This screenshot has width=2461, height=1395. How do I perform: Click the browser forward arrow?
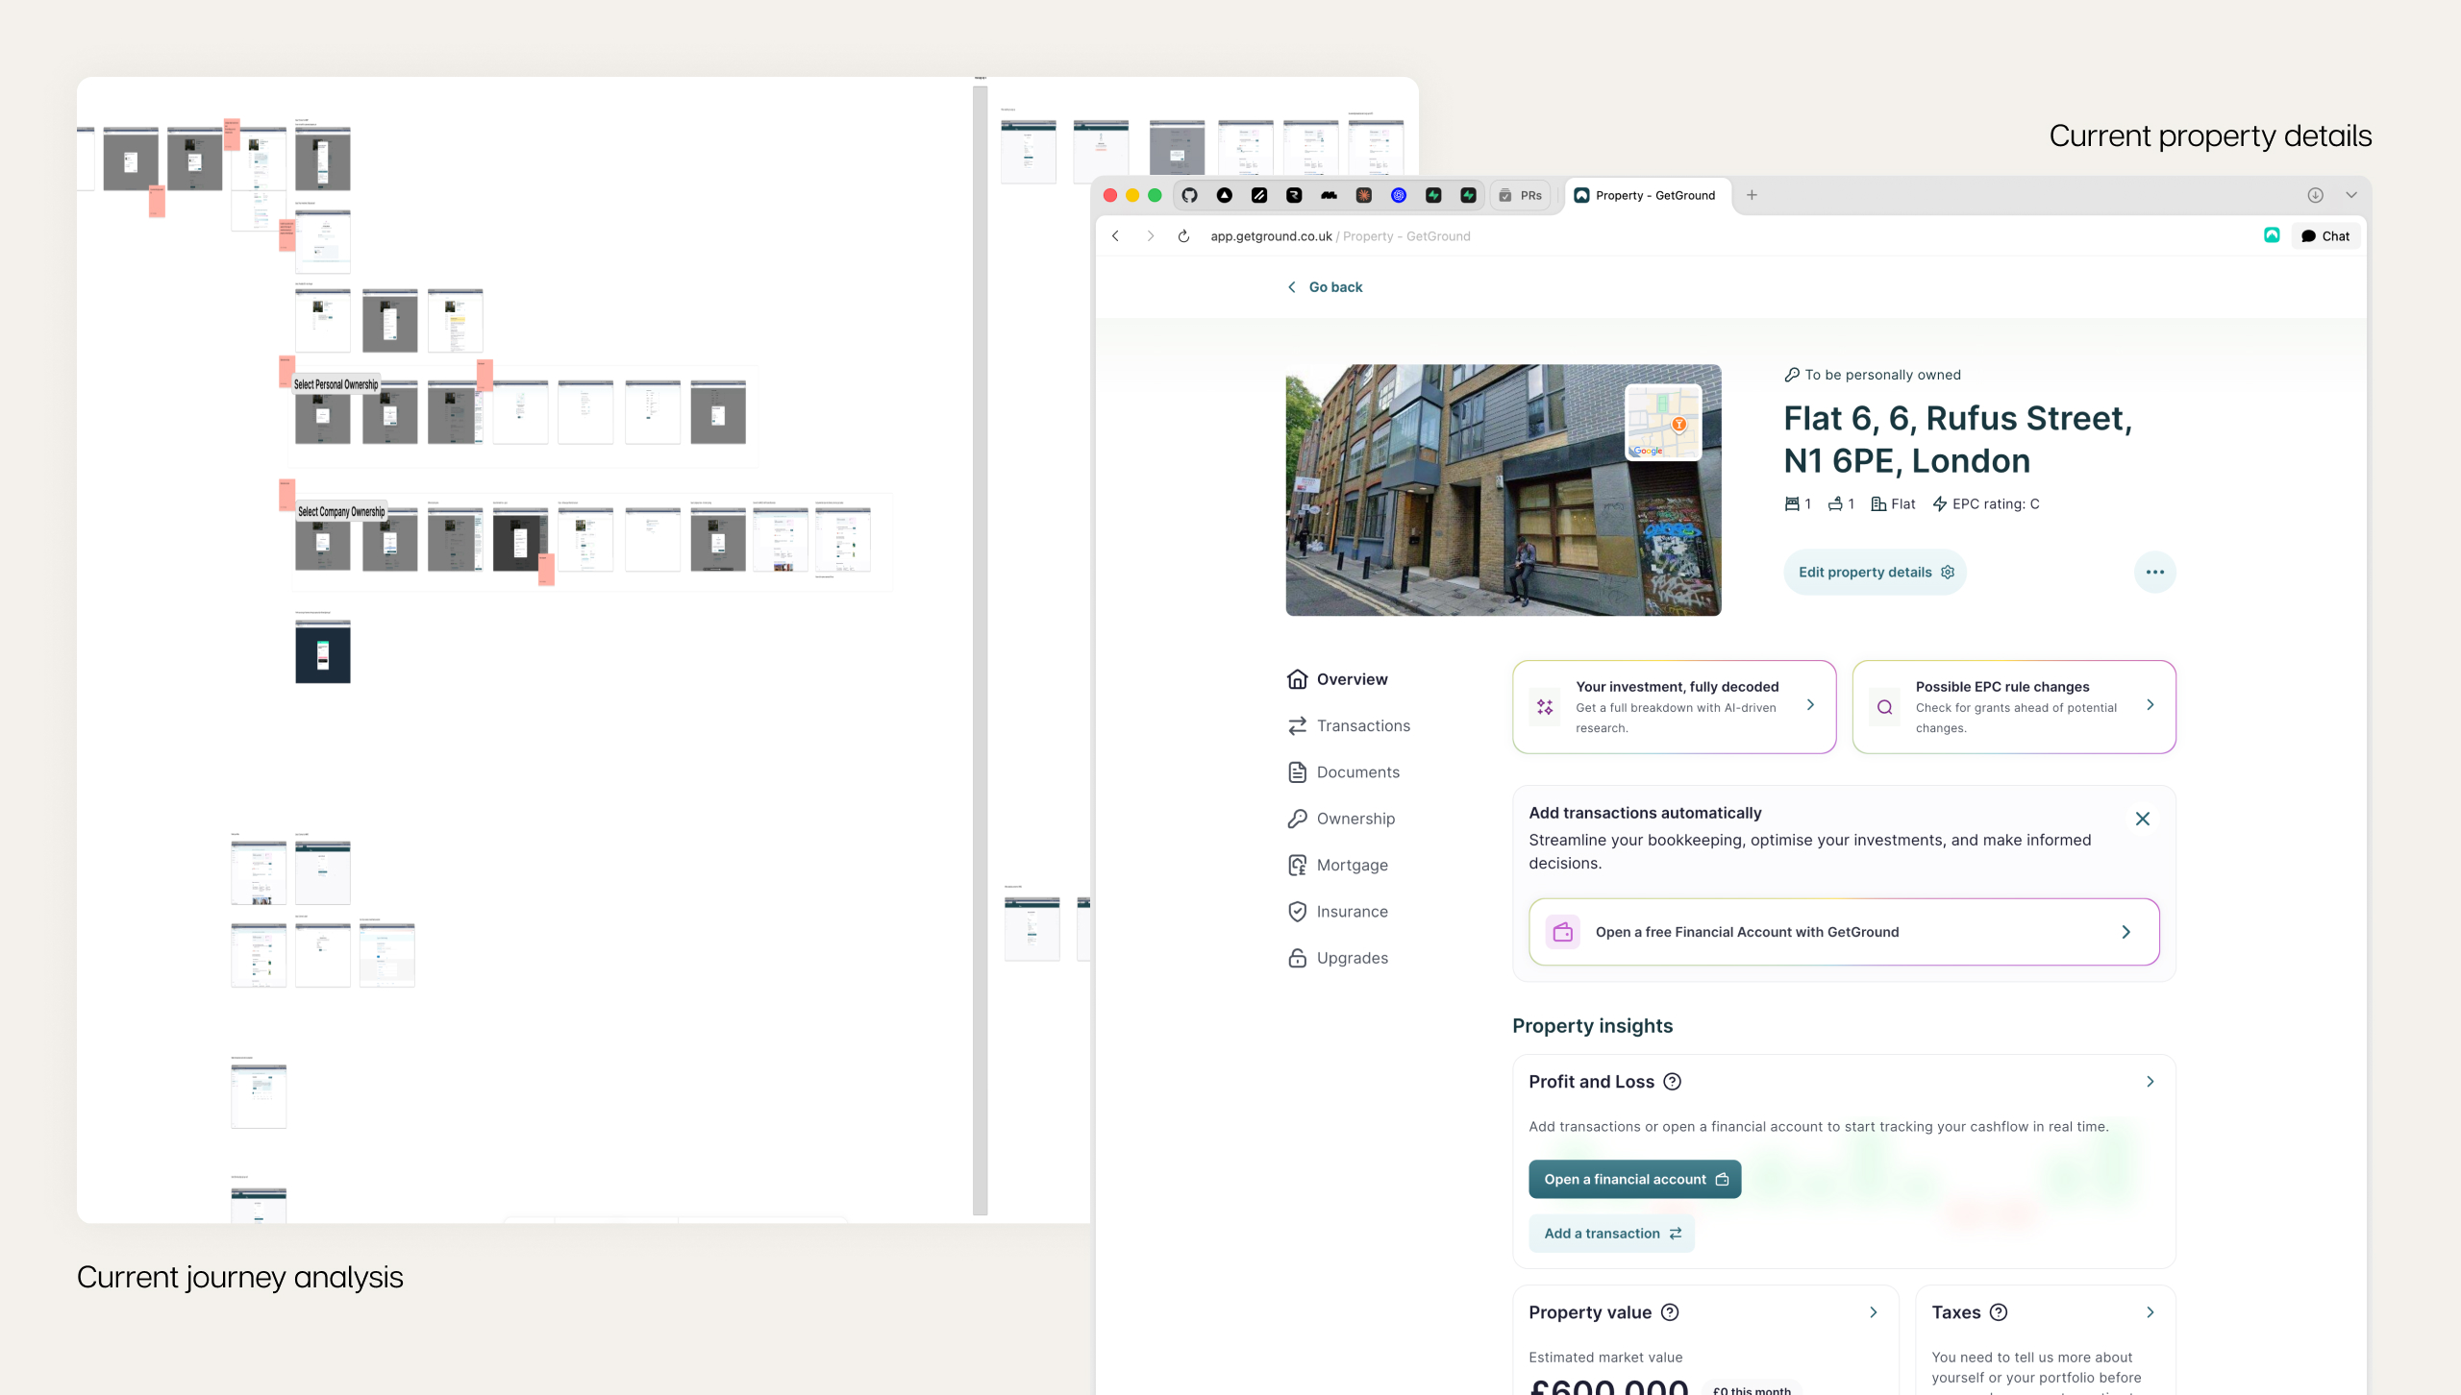(1150, 236)
